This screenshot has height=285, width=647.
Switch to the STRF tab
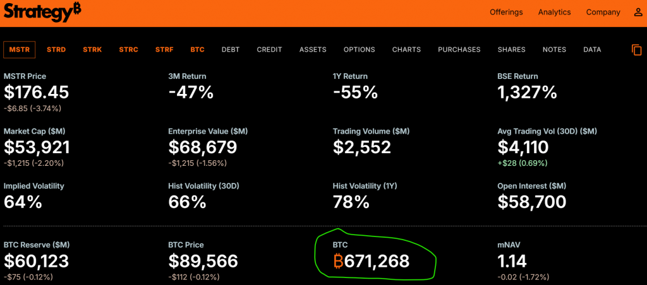click(x=164, y=49)
